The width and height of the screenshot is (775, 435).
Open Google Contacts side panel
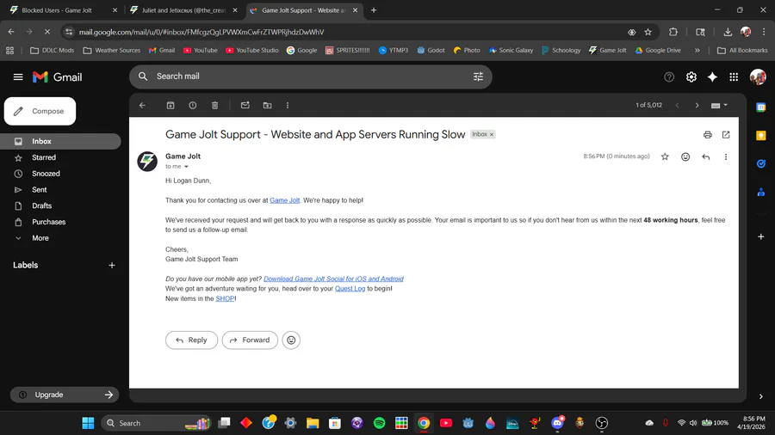[760, 192]
